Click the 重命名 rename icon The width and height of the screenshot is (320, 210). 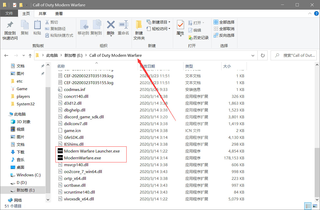click(x=123, y=25)
